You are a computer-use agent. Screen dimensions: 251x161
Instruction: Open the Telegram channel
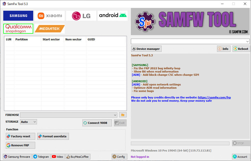click(41, 157)
